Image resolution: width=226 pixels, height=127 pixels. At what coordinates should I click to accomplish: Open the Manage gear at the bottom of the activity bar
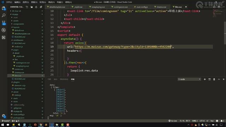[4, 116]
